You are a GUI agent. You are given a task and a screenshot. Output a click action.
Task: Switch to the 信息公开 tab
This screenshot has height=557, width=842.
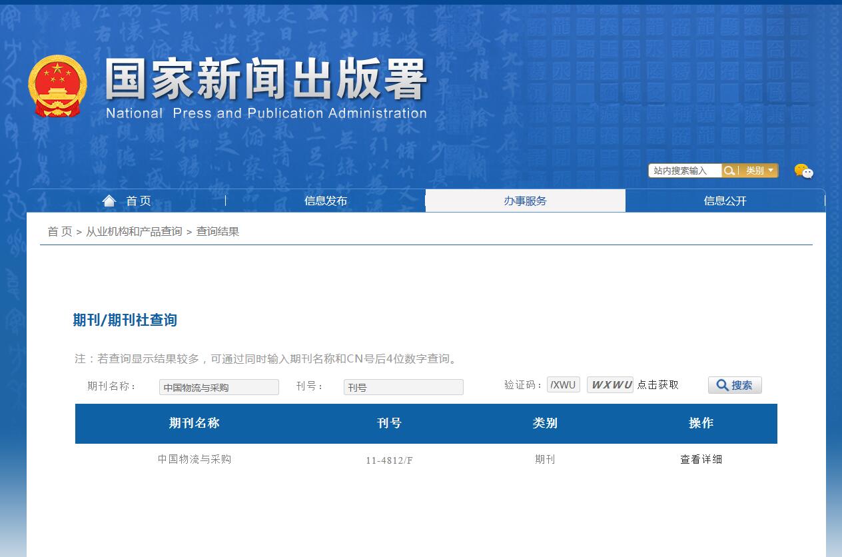[x=725, y=201]
